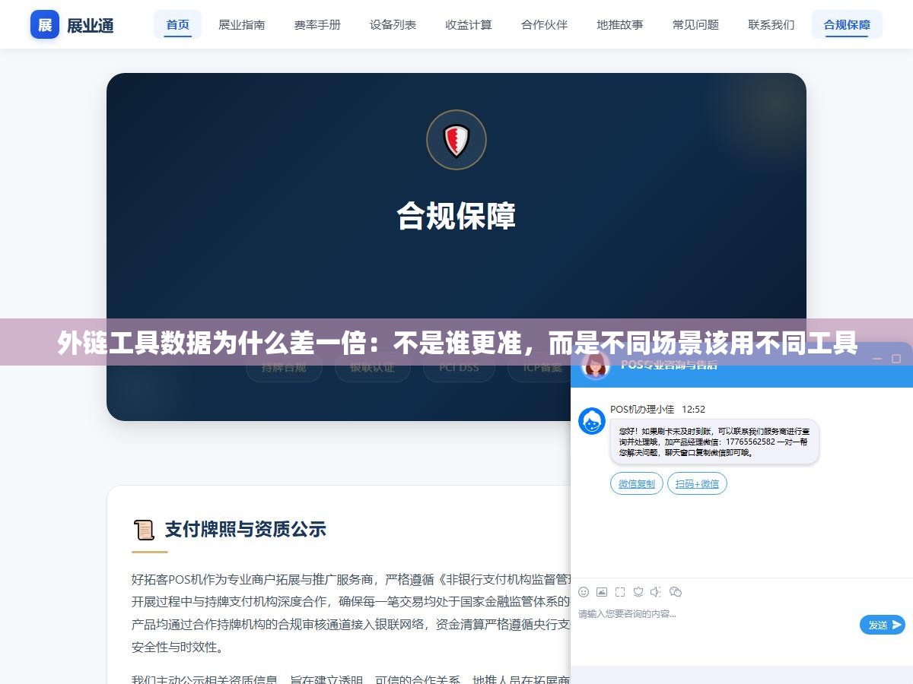Viewport: 913px width, 684px height.
Task: Open the emoji picker in the chat toolbar
Action: point(584,591)
